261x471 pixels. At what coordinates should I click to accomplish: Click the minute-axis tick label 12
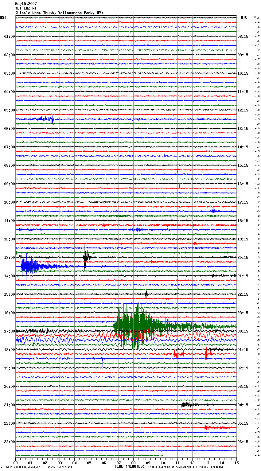[192, 463]
